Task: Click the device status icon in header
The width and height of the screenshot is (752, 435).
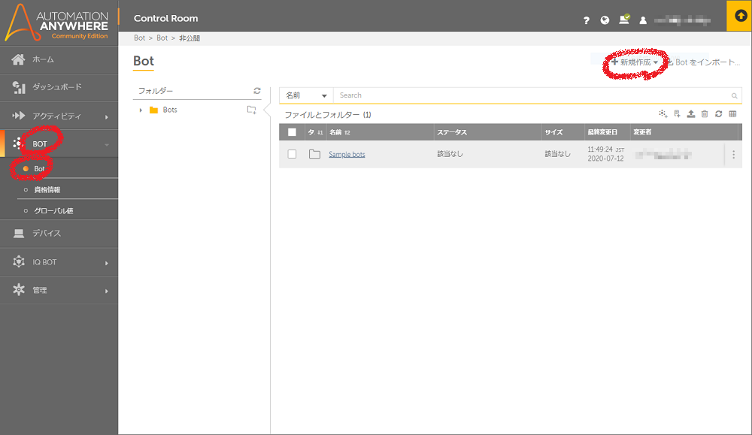Action: 624,20
